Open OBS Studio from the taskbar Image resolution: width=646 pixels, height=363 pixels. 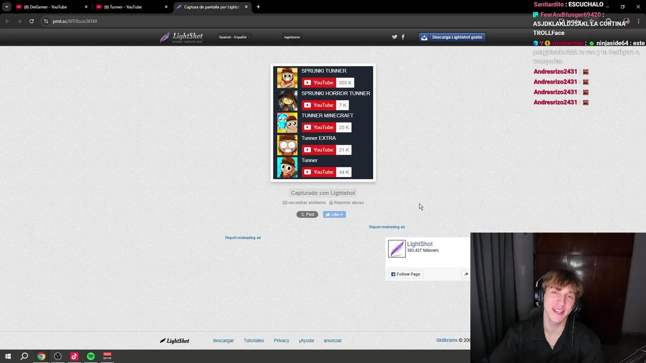pyautogui.click(x=58, y=356)
